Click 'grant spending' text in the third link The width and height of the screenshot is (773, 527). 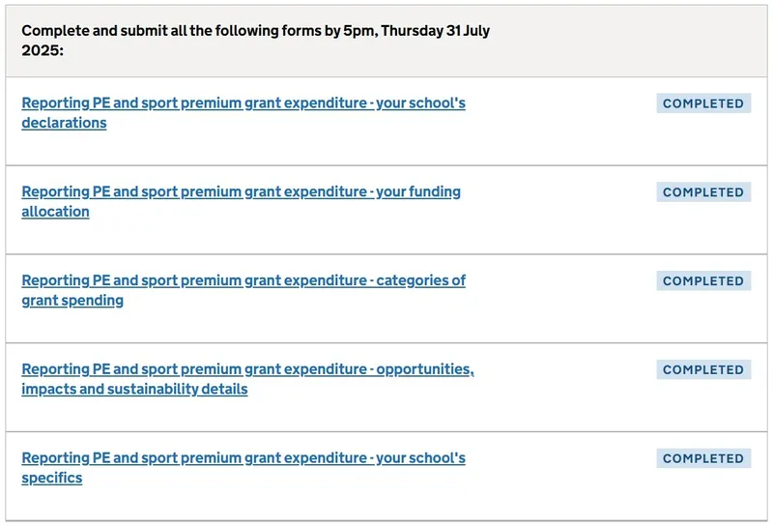(72, 301)
